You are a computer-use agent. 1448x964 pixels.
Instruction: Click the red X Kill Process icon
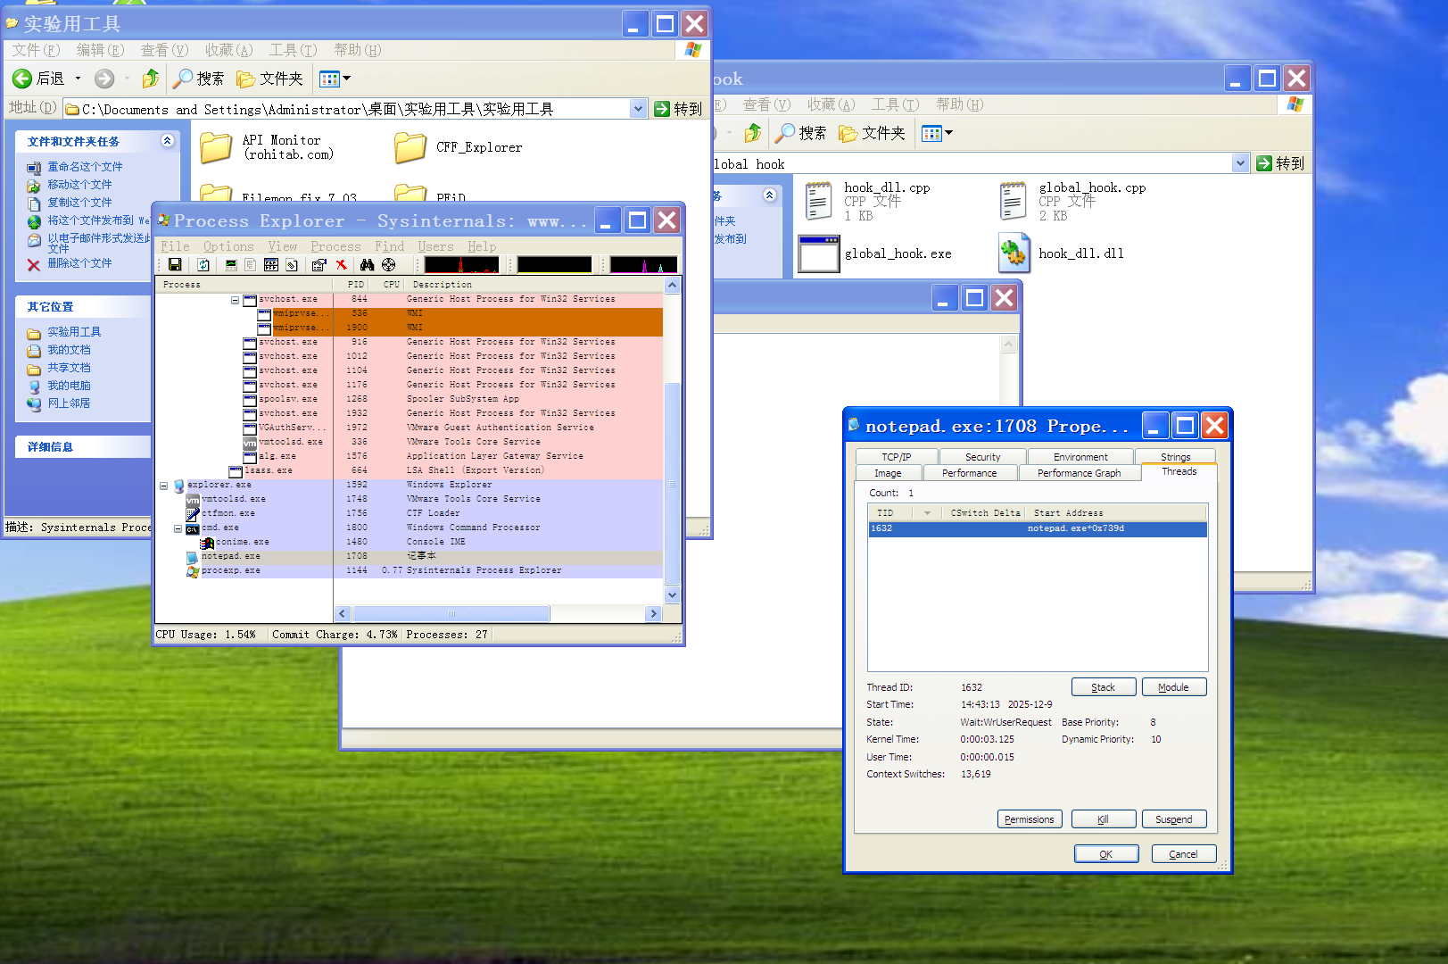coord(341,265)
